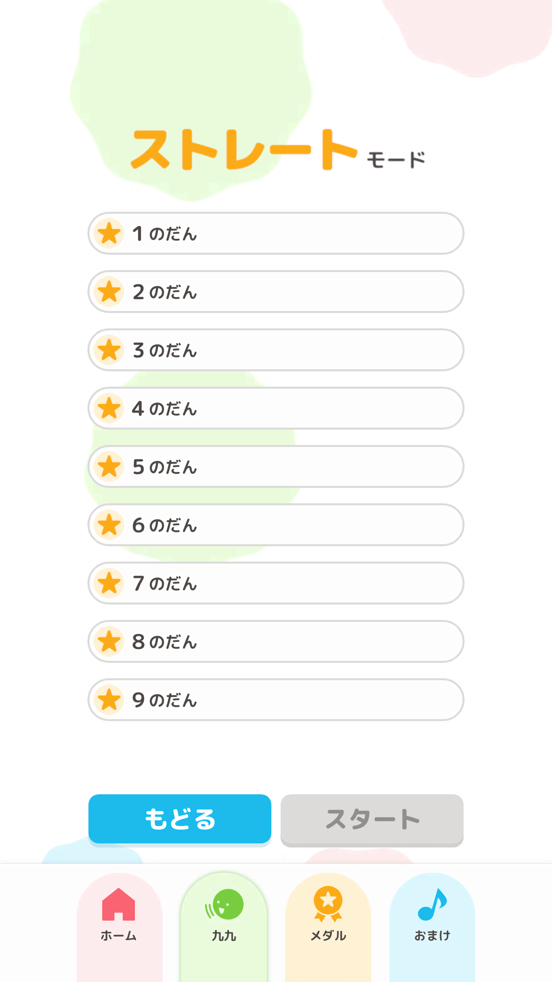The height and width of the screenshot is (982, 552).
Task: Choose the 7のだん row
Action: pyautogui.click(x=276, y=583)
